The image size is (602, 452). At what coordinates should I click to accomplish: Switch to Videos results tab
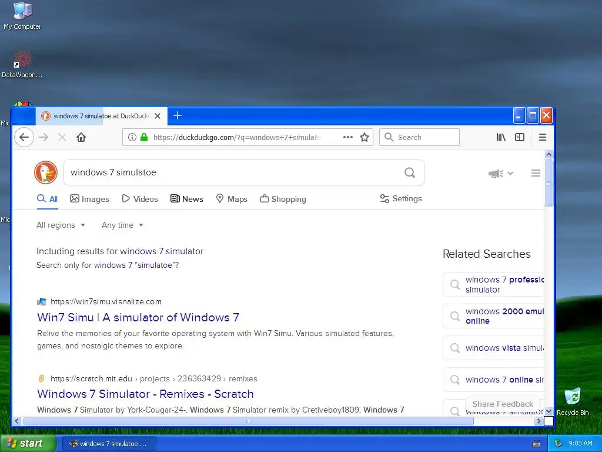[140, 199]
